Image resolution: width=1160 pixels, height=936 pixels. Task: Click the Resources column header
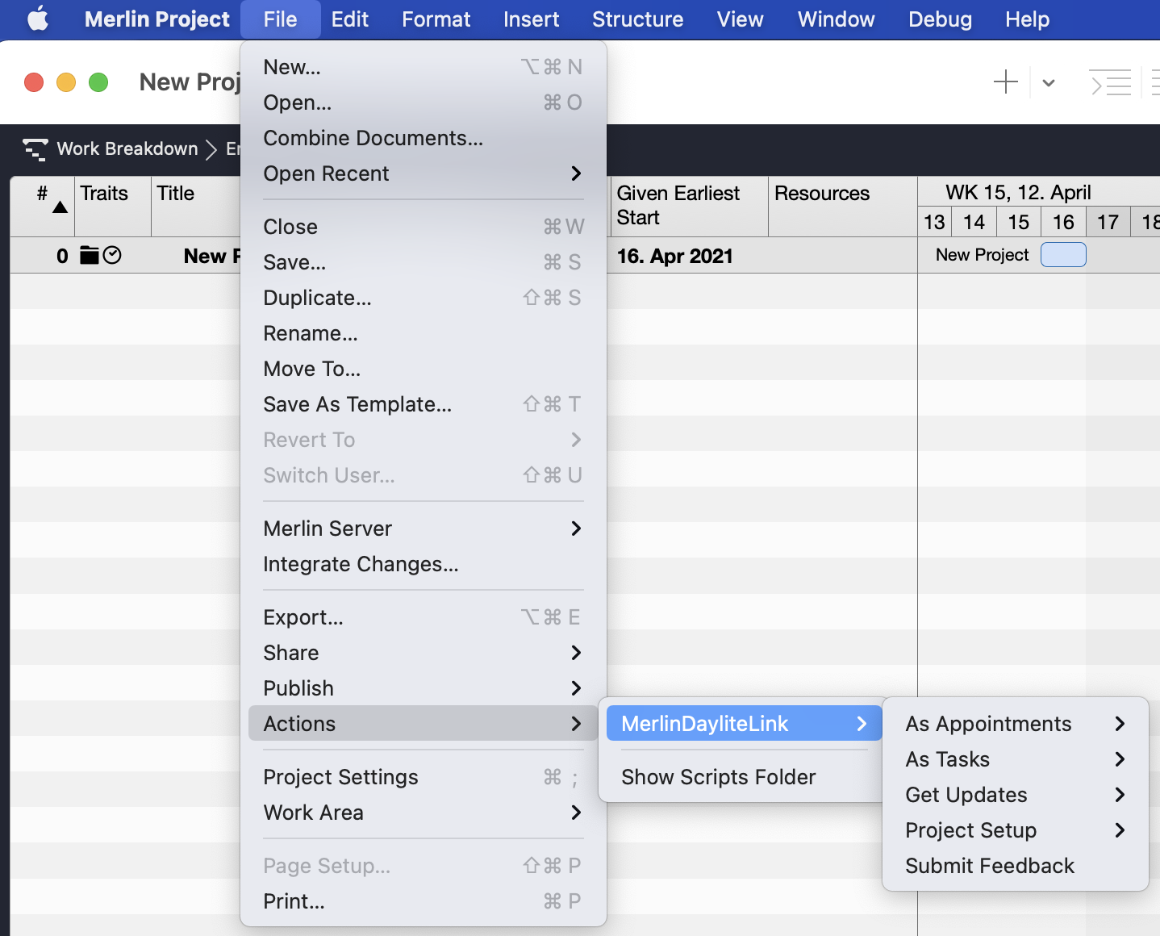pyautogui.click(x=822, y=194)
